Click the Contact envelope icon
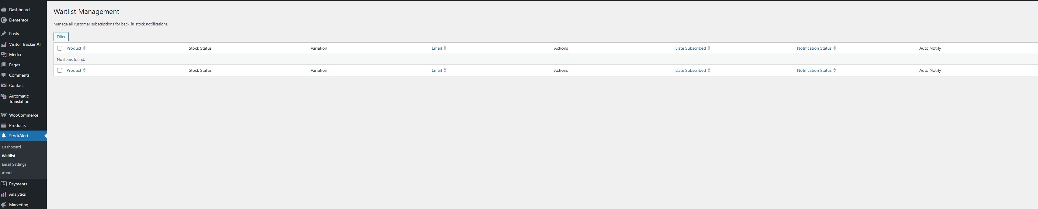Viewport: 1038px width, 209px height. (4, 85)
